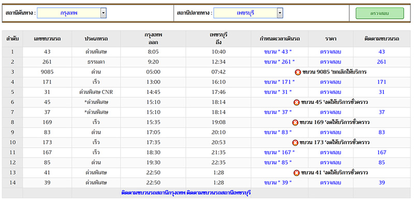Screen dimensions: 414x202
Task: Click ขบวน 173 งดให้บริการชั่วคราว notice text
Action: [334, 143]
